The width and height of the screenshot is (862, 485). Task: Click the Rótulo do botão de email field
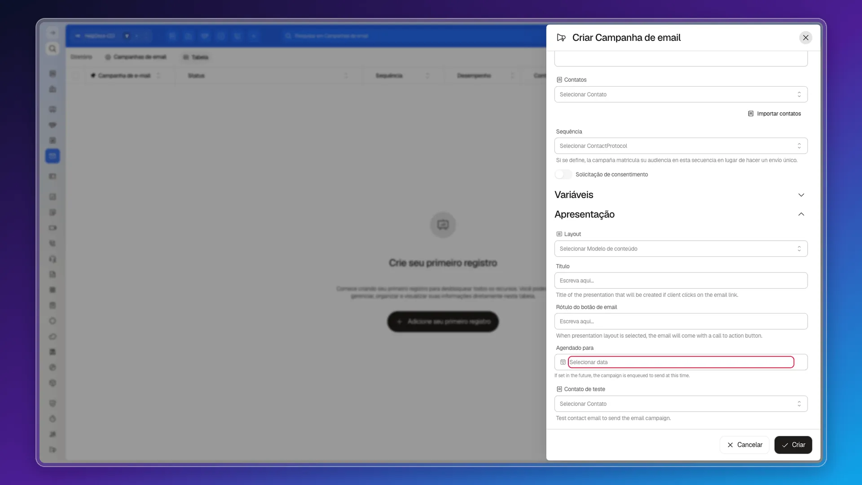681,322
